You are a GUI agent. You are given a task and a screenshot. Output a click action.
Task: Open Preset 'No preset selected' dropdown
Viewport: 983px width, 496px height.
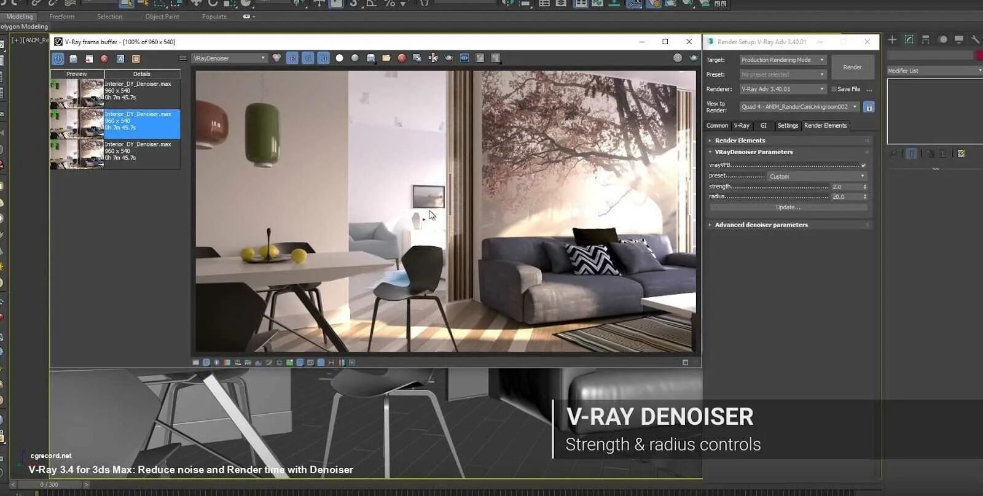[783, 74]
